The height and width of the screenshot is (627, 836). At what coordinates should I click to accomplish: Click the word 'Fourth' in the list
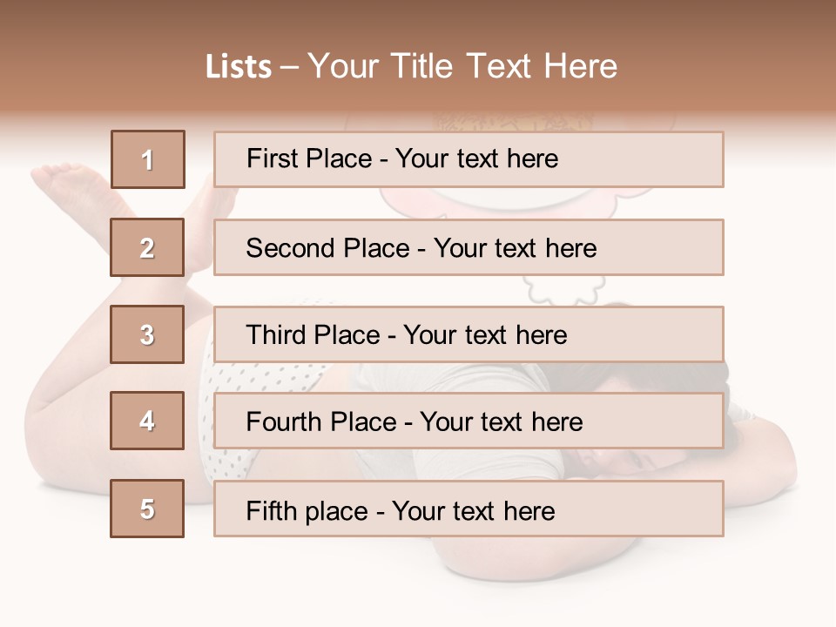tap(282, 421)
